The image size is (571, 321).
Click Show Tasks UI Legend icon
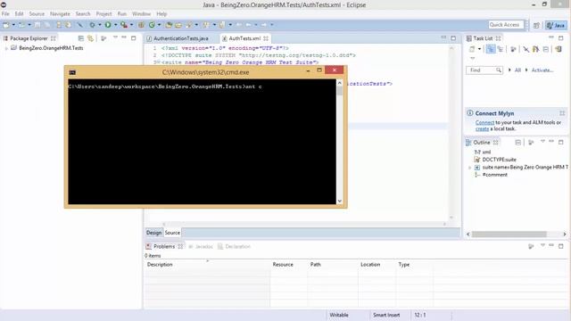click(559, 49)
